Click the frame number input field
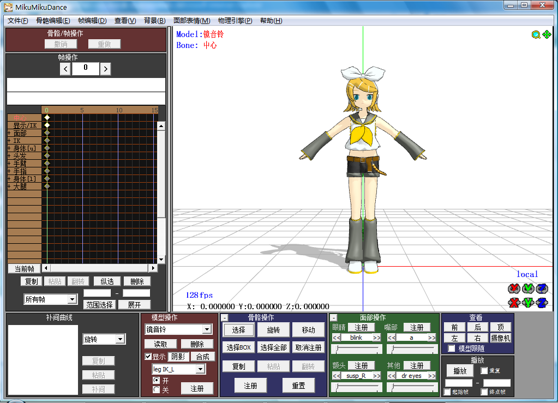558x403 pixels. pos(86,68)
